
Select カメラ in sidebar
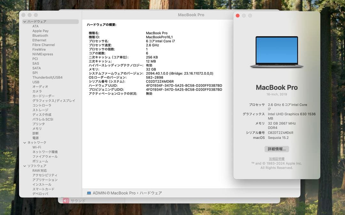pos(37,91)
